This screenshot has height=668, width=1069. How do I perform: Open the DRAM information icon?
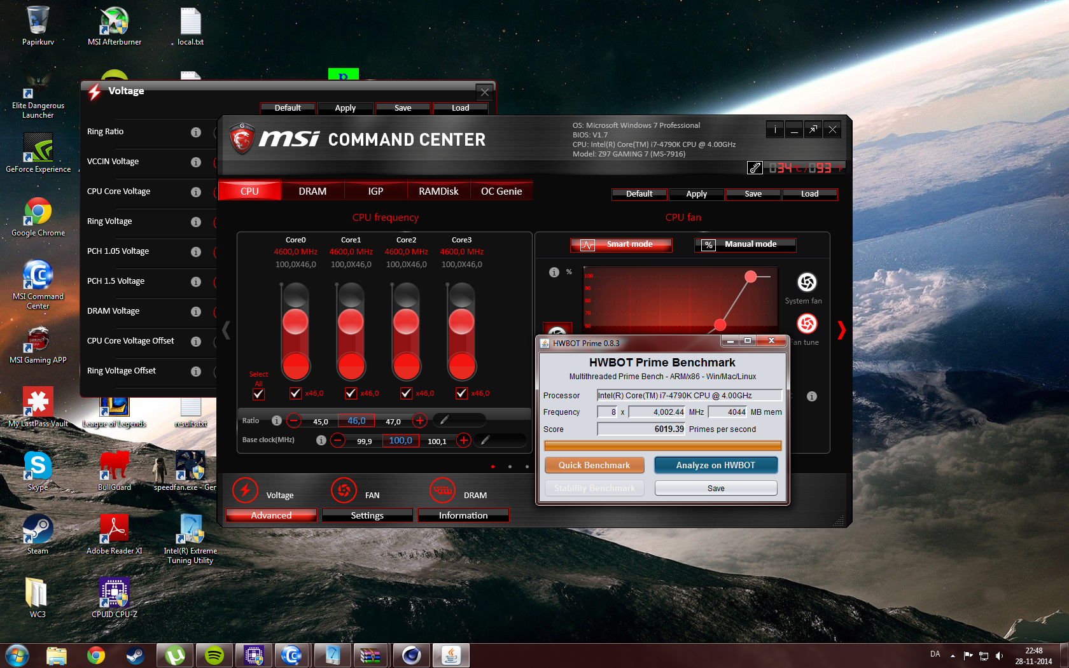(x=443, y=491)
